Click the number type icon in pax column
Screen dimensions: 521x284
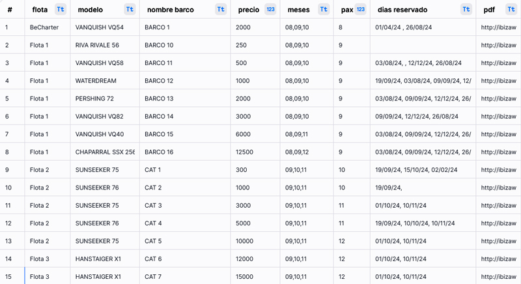[x=361, y=10]
